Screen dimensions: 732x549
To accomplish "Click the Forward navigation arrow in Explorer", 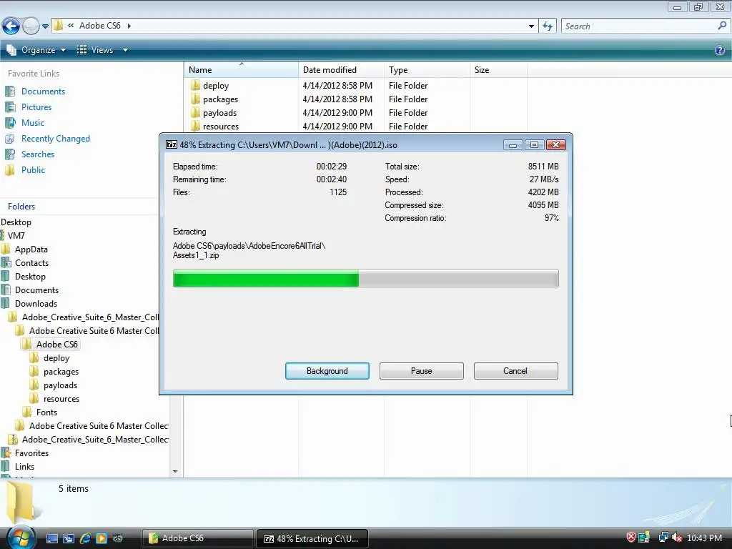I will click(31, 26).
